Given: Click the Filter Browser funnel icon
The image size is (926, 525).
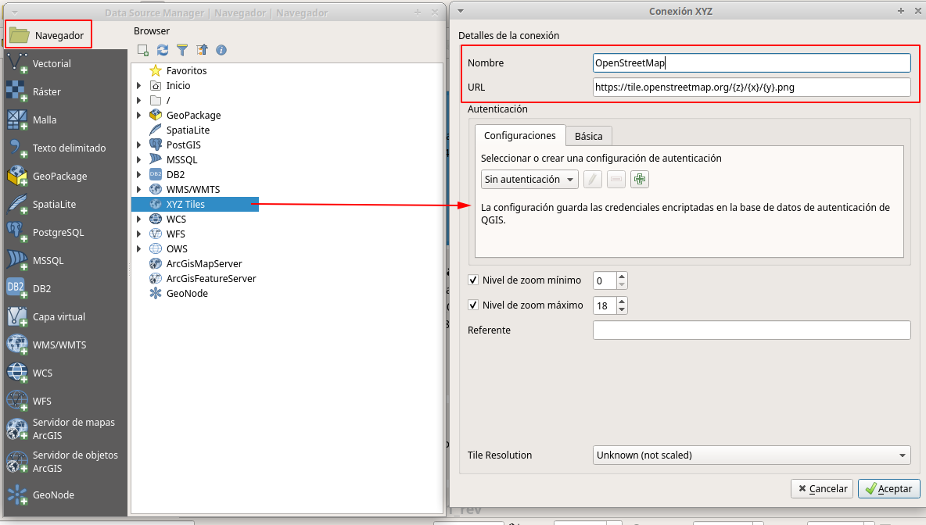Looking at the screenshot, I should point(182,50).
